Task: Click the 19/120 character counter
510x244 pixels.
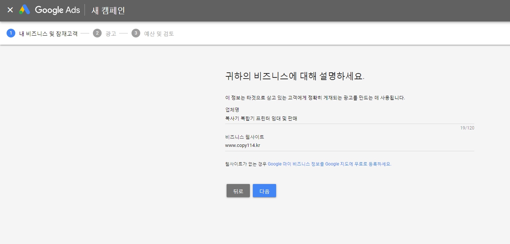Action: pyautogui.click(x=467, y=128)
